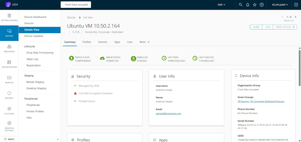The width and height of the screenshot is (301, 142).
Task: Switch to the Apps tab
Action: click(117, 42)
